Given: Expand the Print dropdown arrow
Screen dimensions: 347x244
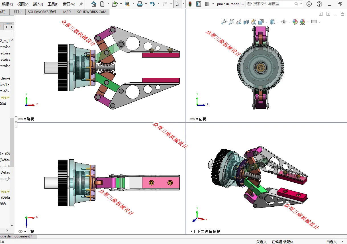Looking at the screenshot, I should (146, 4).
